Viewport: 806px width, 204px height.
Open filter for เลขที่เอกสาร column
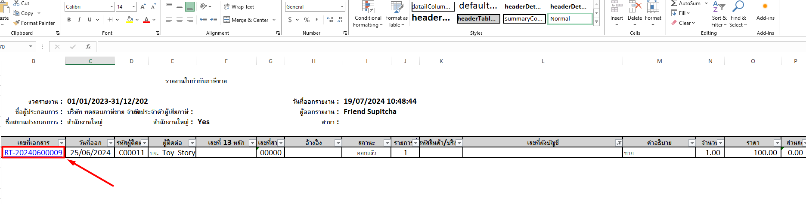tap(62, 143)
